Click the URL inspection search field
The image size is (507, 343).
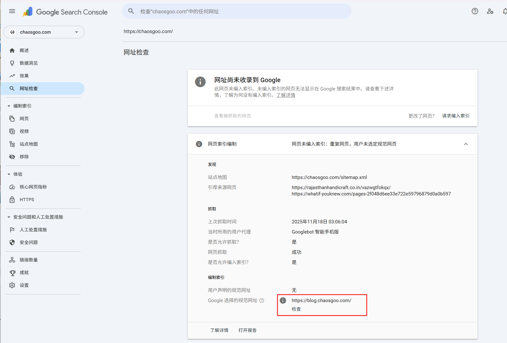pyautogui.click(x=237, y=11)
